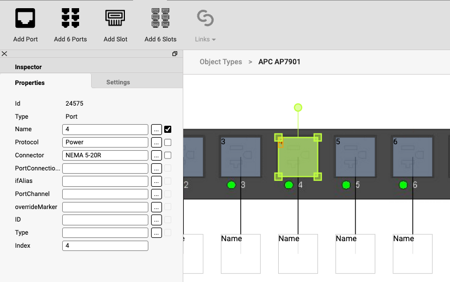The width and height of the screenshot is (450, 282).
Task: Undock the Inspector panel with the float icon
Action: (x=175, y=54)
